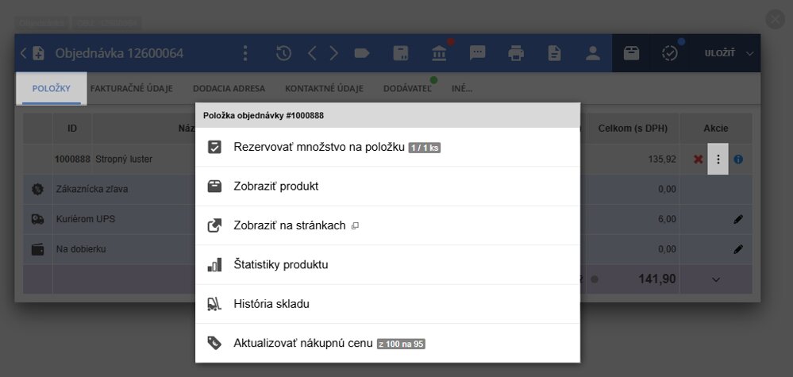Image resolution: width=793 pixels, height=377 pixels.
Task: Click the z 100 na 95 badge
Action: [401, 344]
